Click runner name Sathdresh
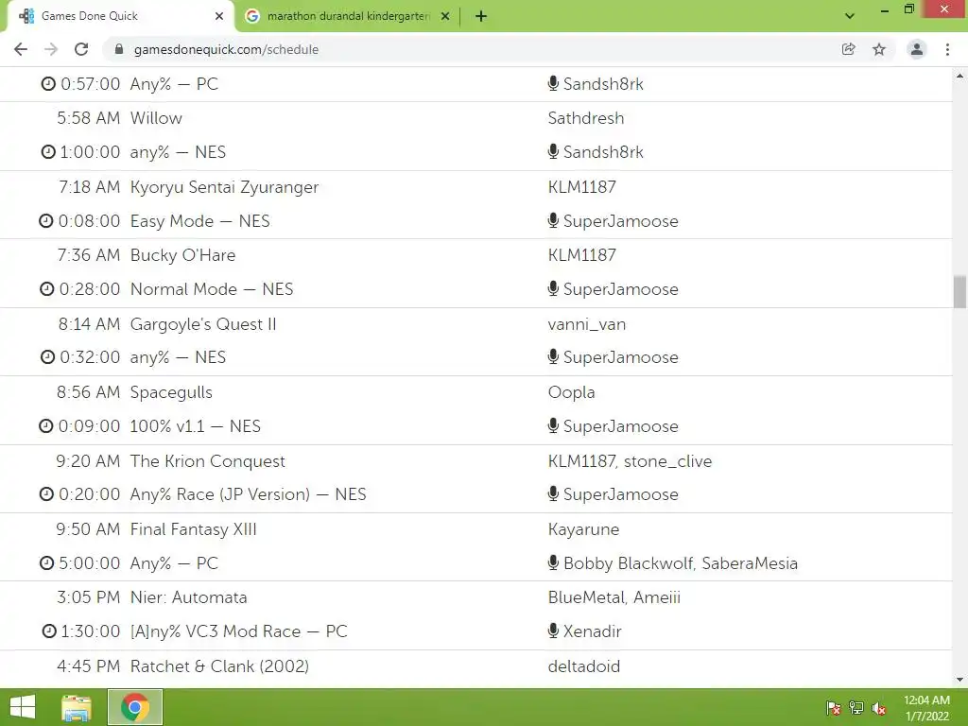The image size is (968, 726). pos(586,118)
